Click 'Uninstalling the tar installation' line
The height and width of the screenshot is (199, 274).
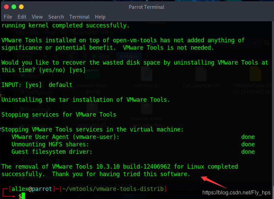85,100
